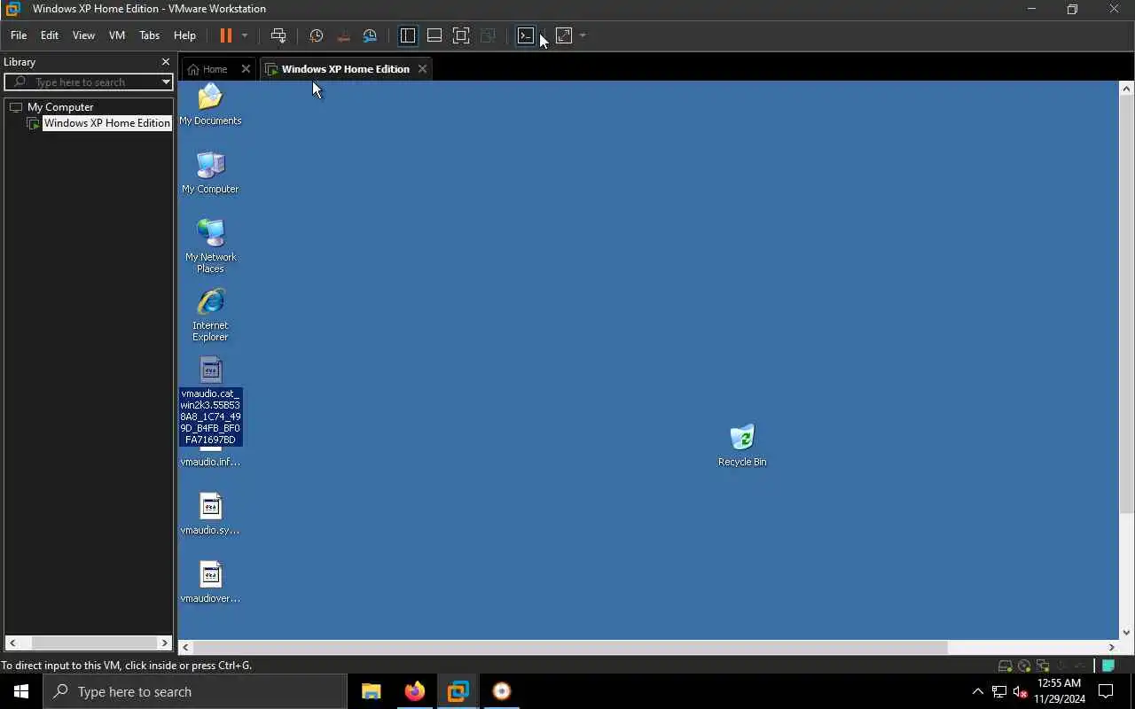Image resolution: width=1135 pixels, height=709 pixels.
Task: Select Windows XP Home Edition in library tree
Action: [106, 123]
